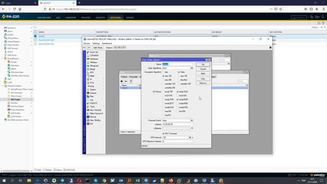Toggle the aes-128 encryption checkbox
This screenshot has width=327, height=184.
click(x=163, y=76)
